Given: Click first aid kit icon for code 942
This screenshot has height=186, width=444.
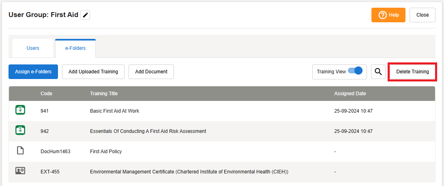Looking at the screenshot, I should [20, 130].
